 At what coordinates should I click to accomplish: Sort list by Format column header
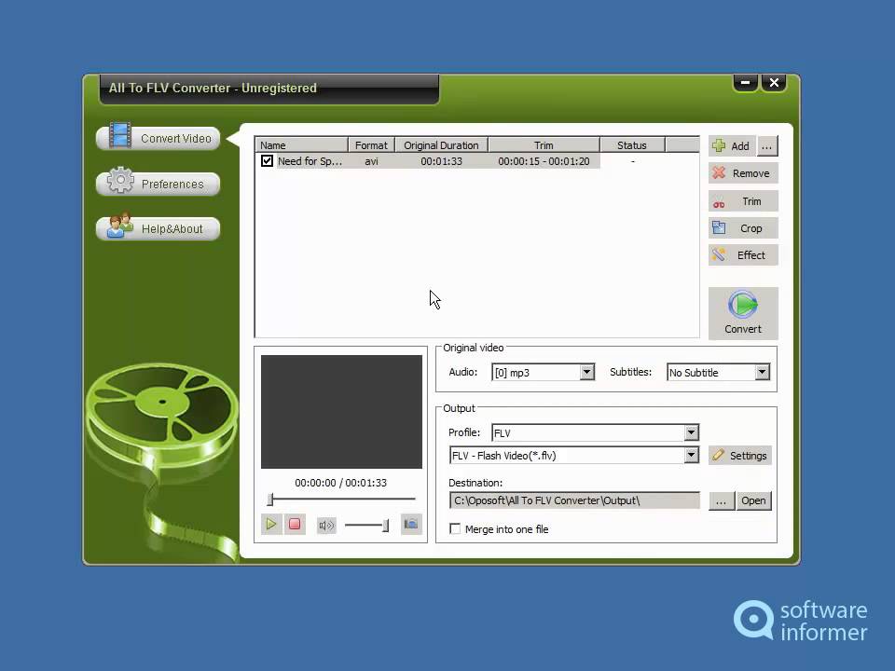[371, 145]
